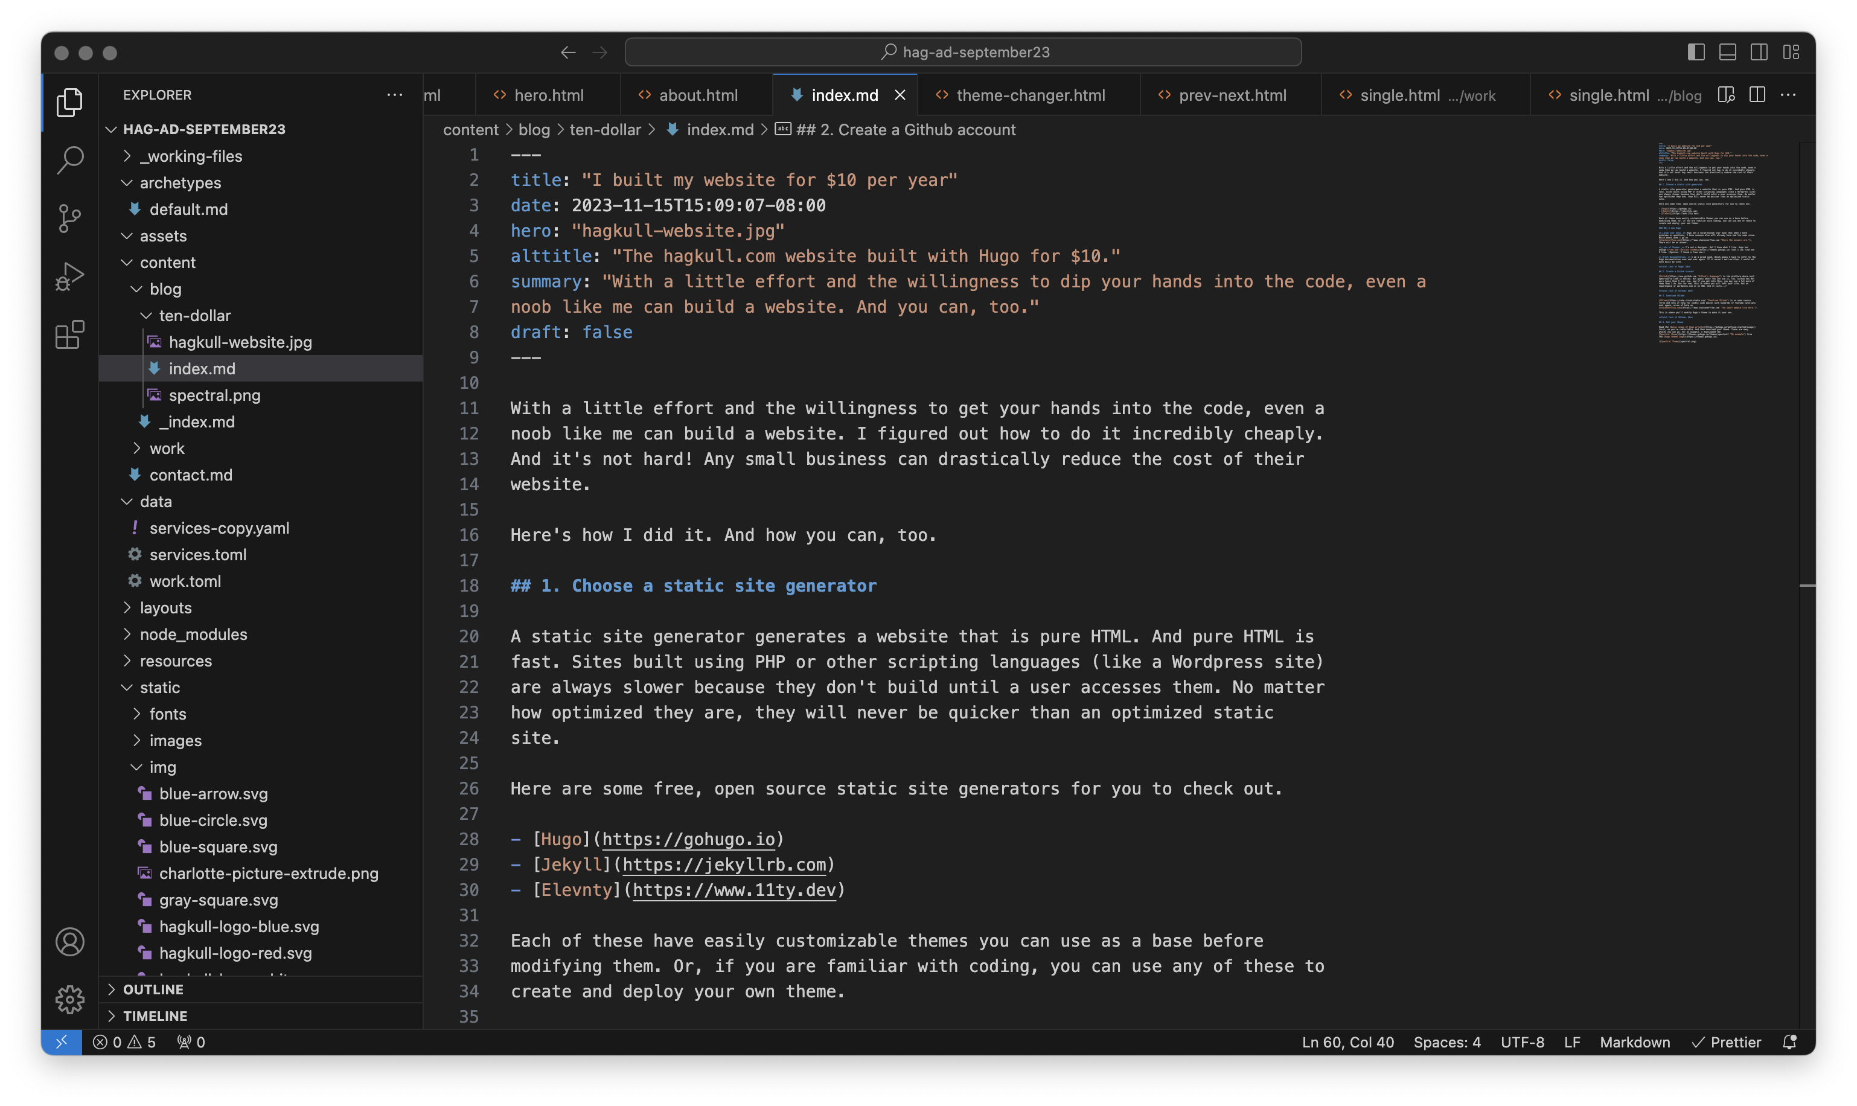
Task: Customize layout icon in title bar
Action: click(1791, 52)
